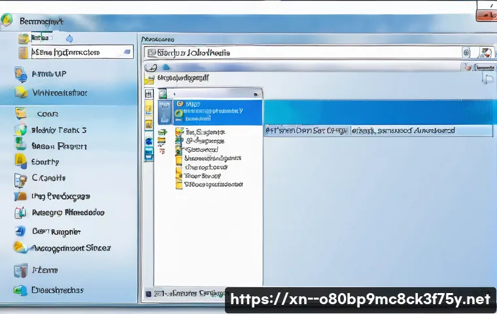Click the small icon left of the toolbar's right-end button

pos(467,67)
